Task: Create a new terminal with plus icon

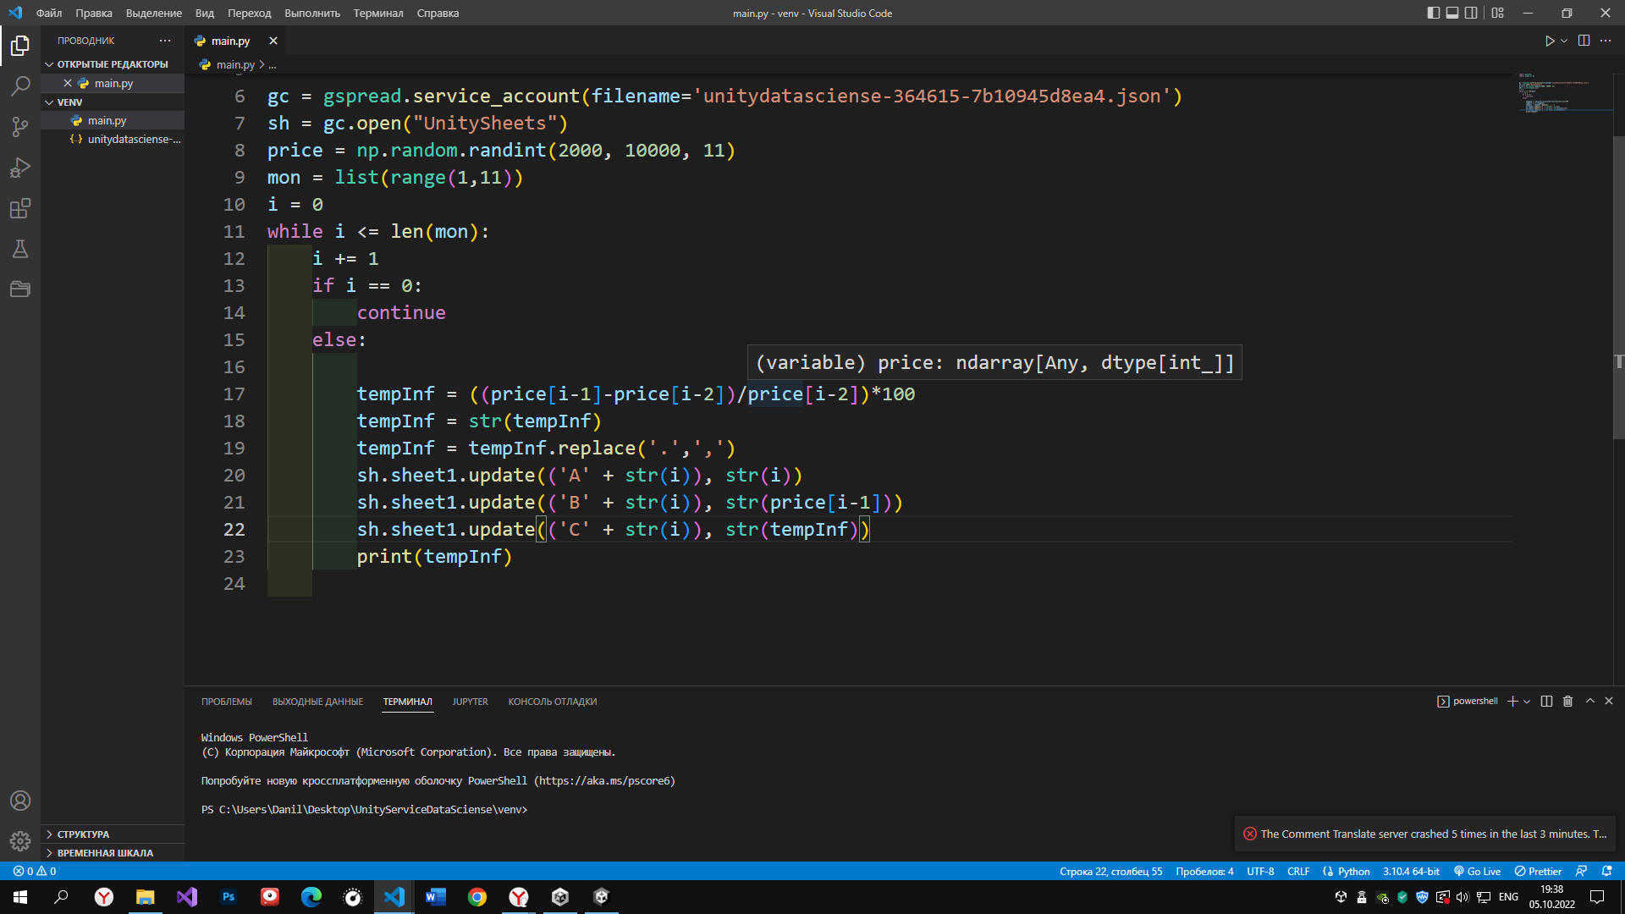Action: point(1512,701)
